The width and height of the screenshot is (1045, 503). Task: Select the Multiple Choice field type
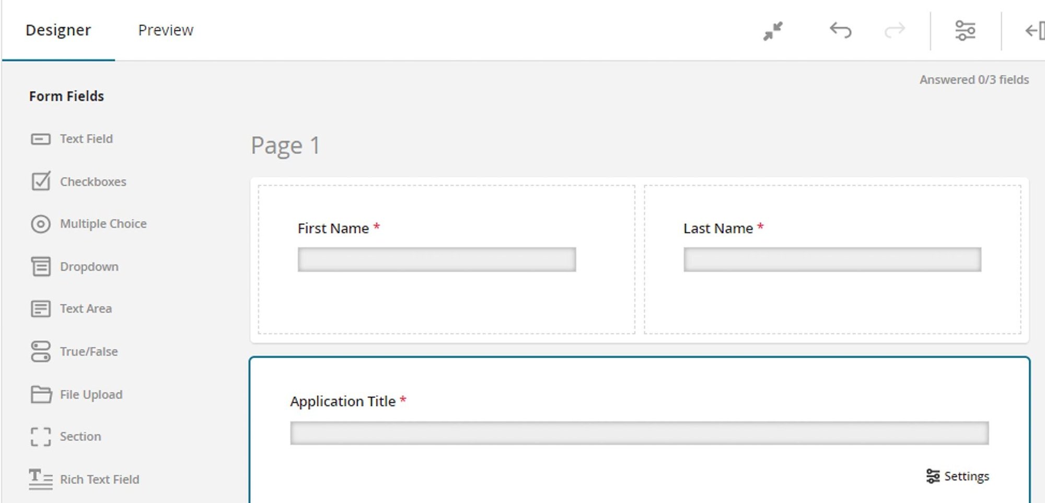click(103, 224)
